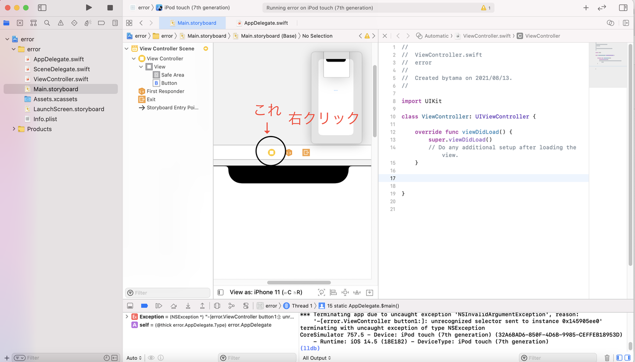This screenshot has width=635, height=362.
Task: Open the Resolve Auto Layout Issues menu
Action: [357, 292]
